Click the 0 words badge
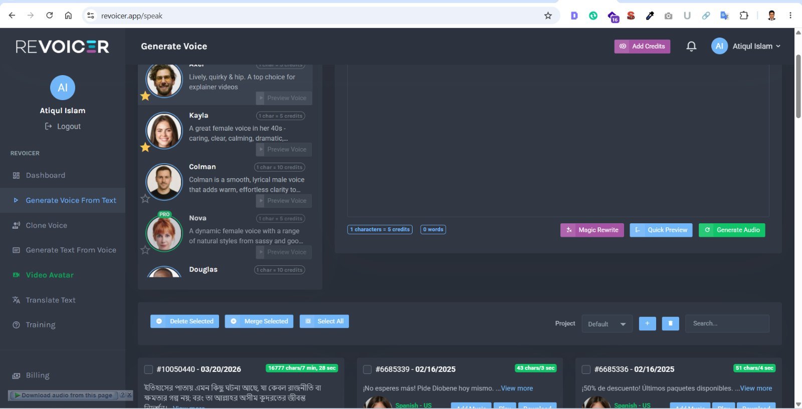Screen dimensions: 802x409 [433, 229]
